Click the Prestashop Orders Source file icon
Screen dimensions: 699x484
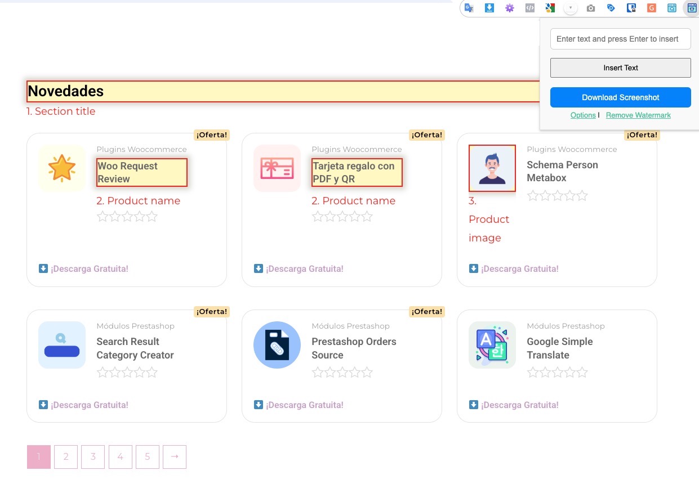click(277, 345)
